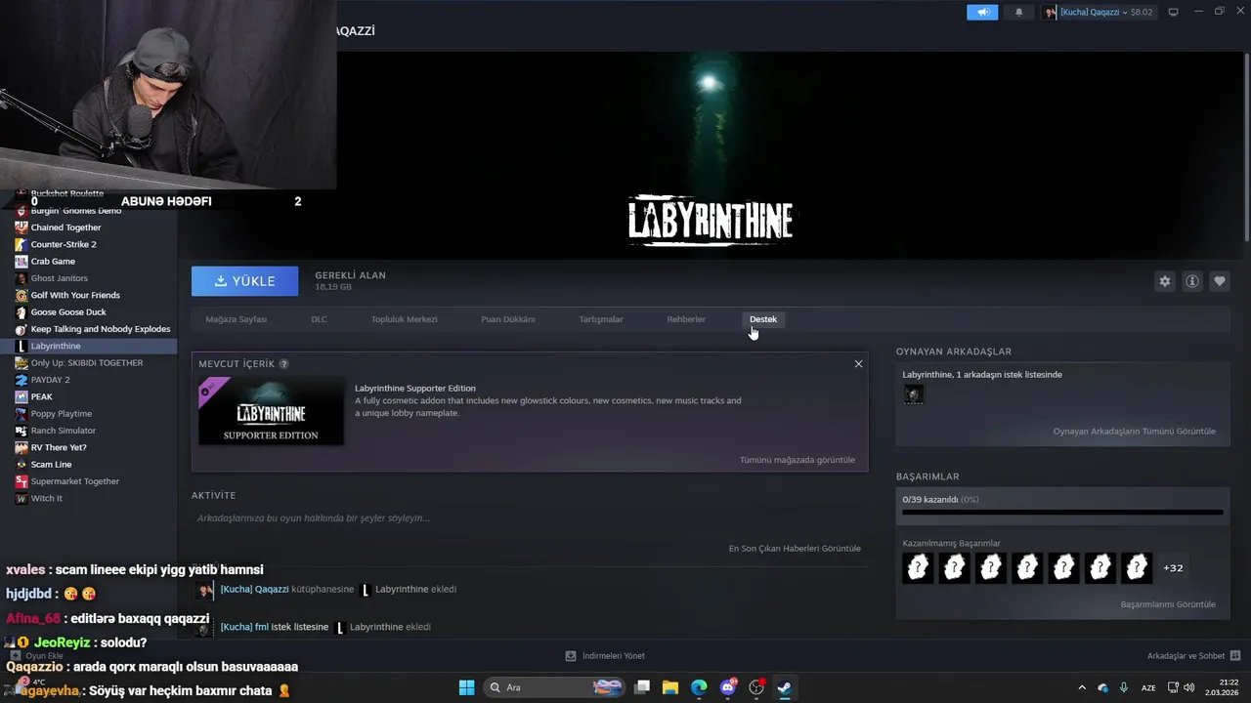Click the Steam taskbar icon
1251x703 pixels.
click(x=784, y=687)
